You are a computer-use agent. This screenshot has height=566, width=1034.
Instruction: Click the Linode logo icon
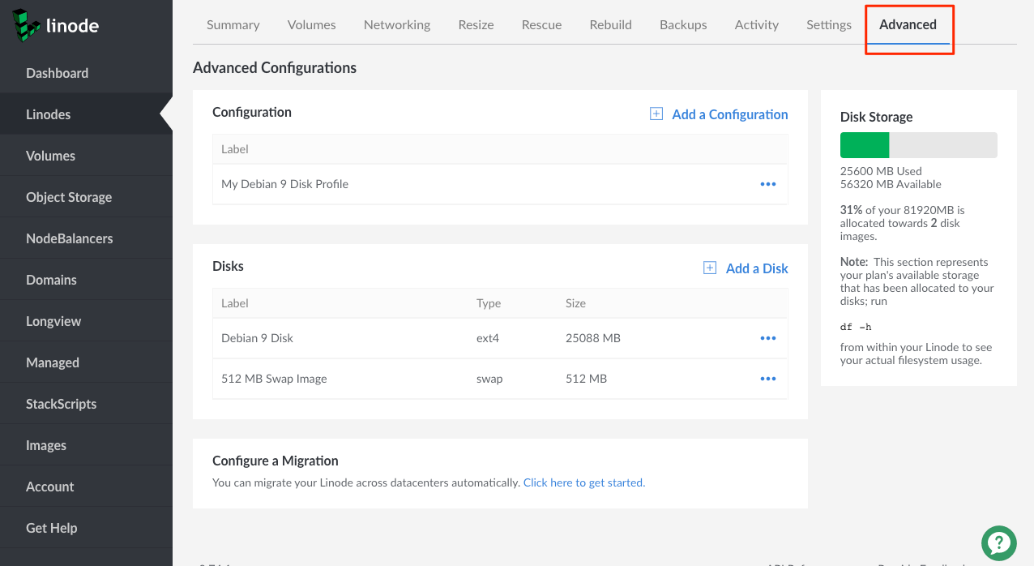28,25
